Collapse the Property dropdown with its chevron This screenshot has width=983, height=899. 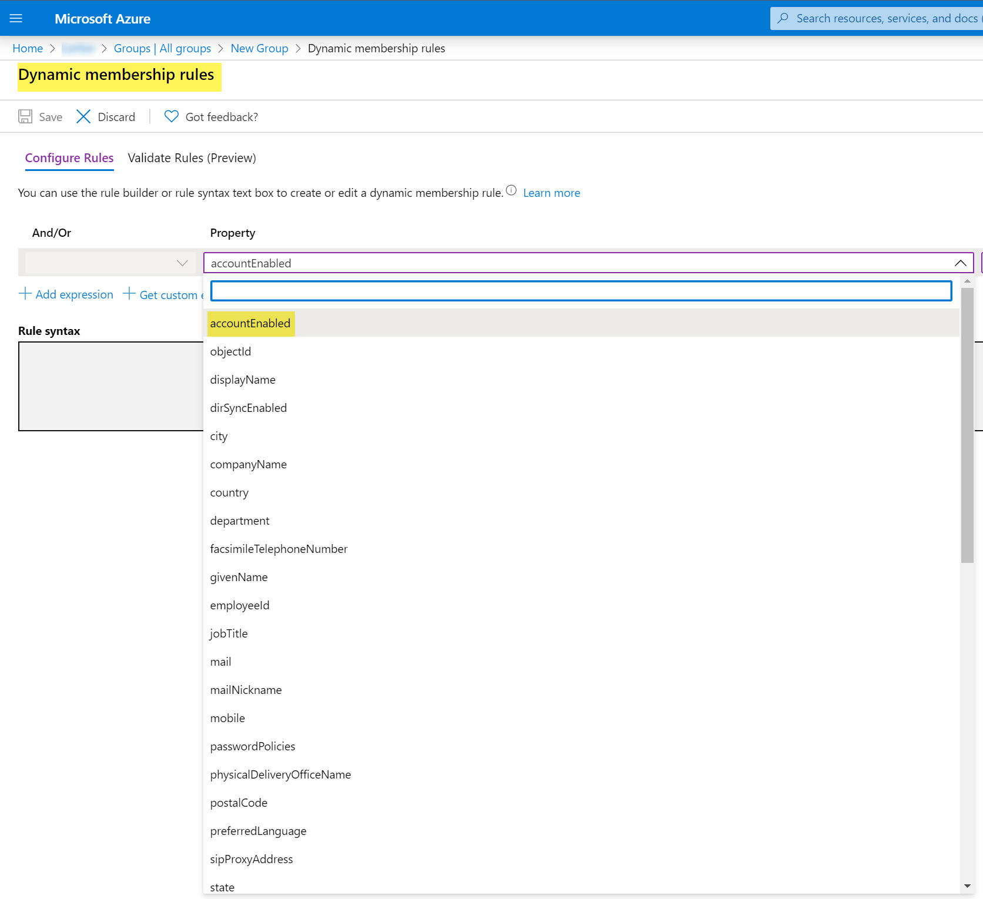click(x=961, y=263)
